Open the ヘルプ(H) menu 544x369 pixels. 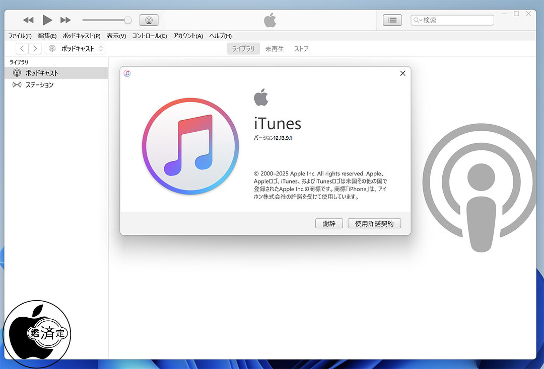pyautogui.click(x=220, y=36)
